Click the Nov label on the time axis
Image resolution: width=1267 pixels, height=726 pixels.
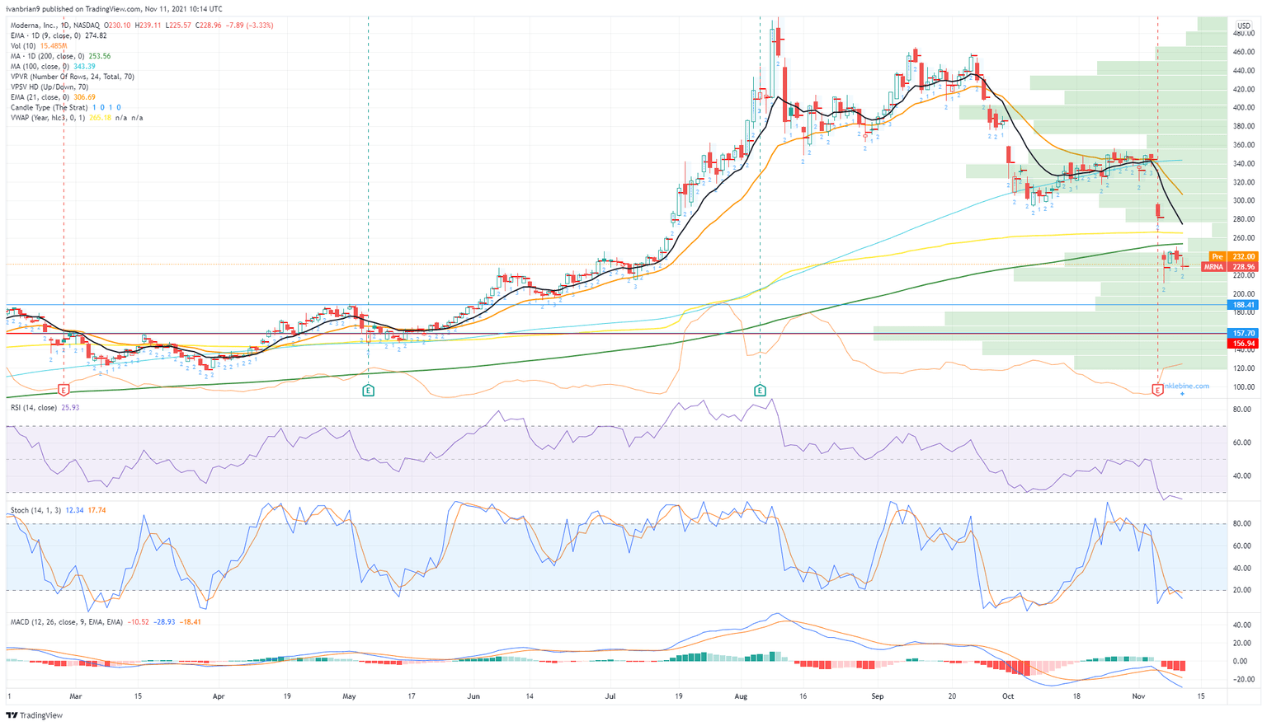point(1139,696)
